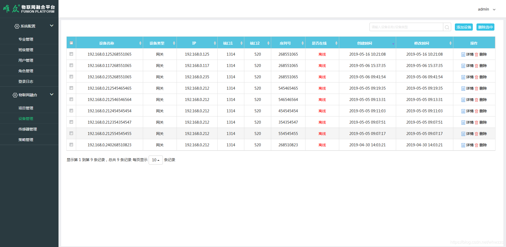Sort by 是否在线 column
The width and height of the screenshot is (506, 247).
[322, 43]
